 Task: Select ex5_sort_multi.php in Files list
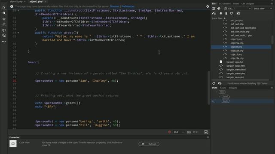(x=240, y=32)
